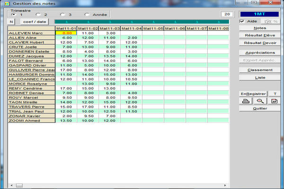Save with the EnRegistrer button

tap(253, 94)
